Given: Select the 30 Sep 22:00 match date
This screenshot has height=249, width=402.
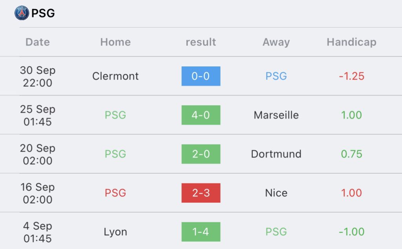Looking at the screenshot, I should coord(38,77).
